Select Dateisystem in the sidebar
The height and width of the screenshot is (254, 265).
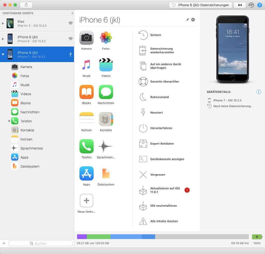(x=37, y=166)
